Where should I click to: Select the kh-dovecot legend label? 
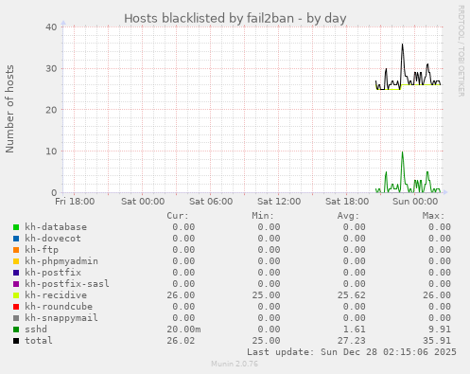point(53,239)
